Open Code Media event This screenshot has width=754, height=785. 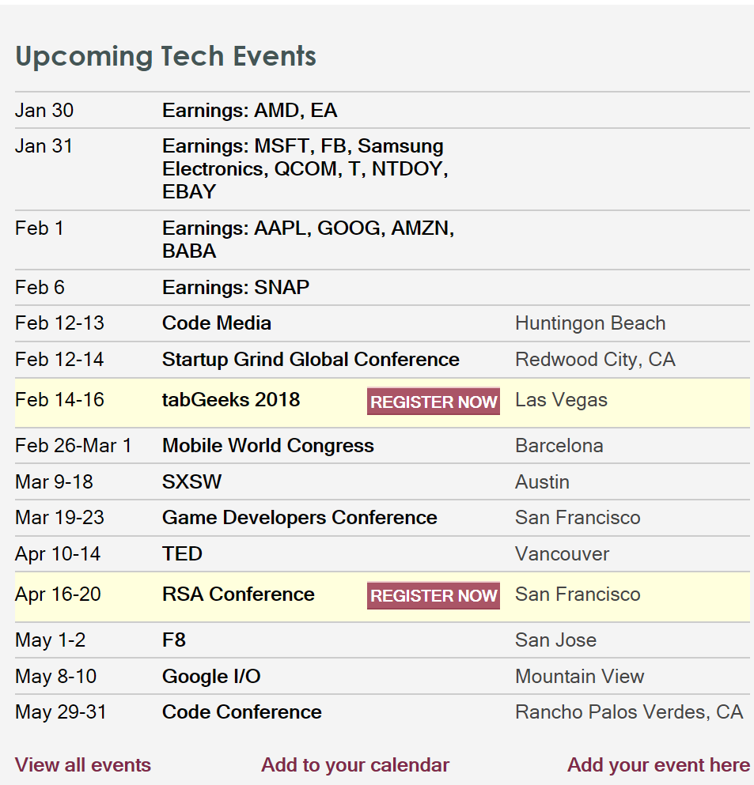pyautogui.click(x=217, y=323)
